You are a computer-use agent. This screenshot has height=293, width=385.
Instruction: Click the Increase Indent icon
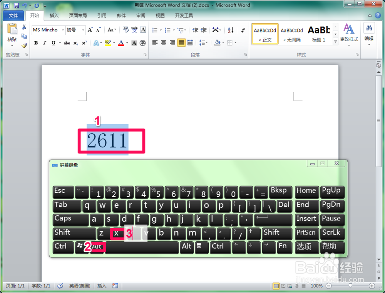(x=204, y=30)
